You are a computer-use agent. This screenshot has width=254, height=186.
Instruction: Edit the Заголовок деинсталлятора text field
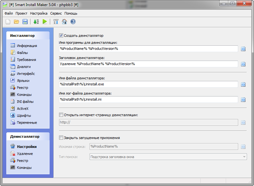coord(143,64)
